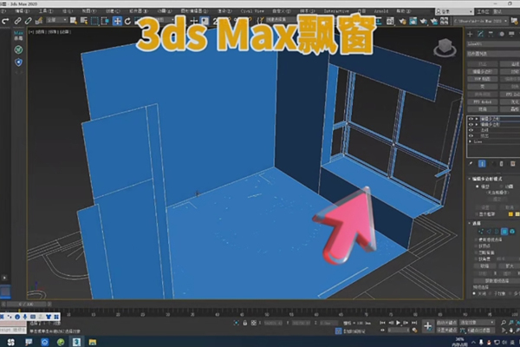Click the Select and Link chain icon
The image size is (520, 347).
coord(17,21)
